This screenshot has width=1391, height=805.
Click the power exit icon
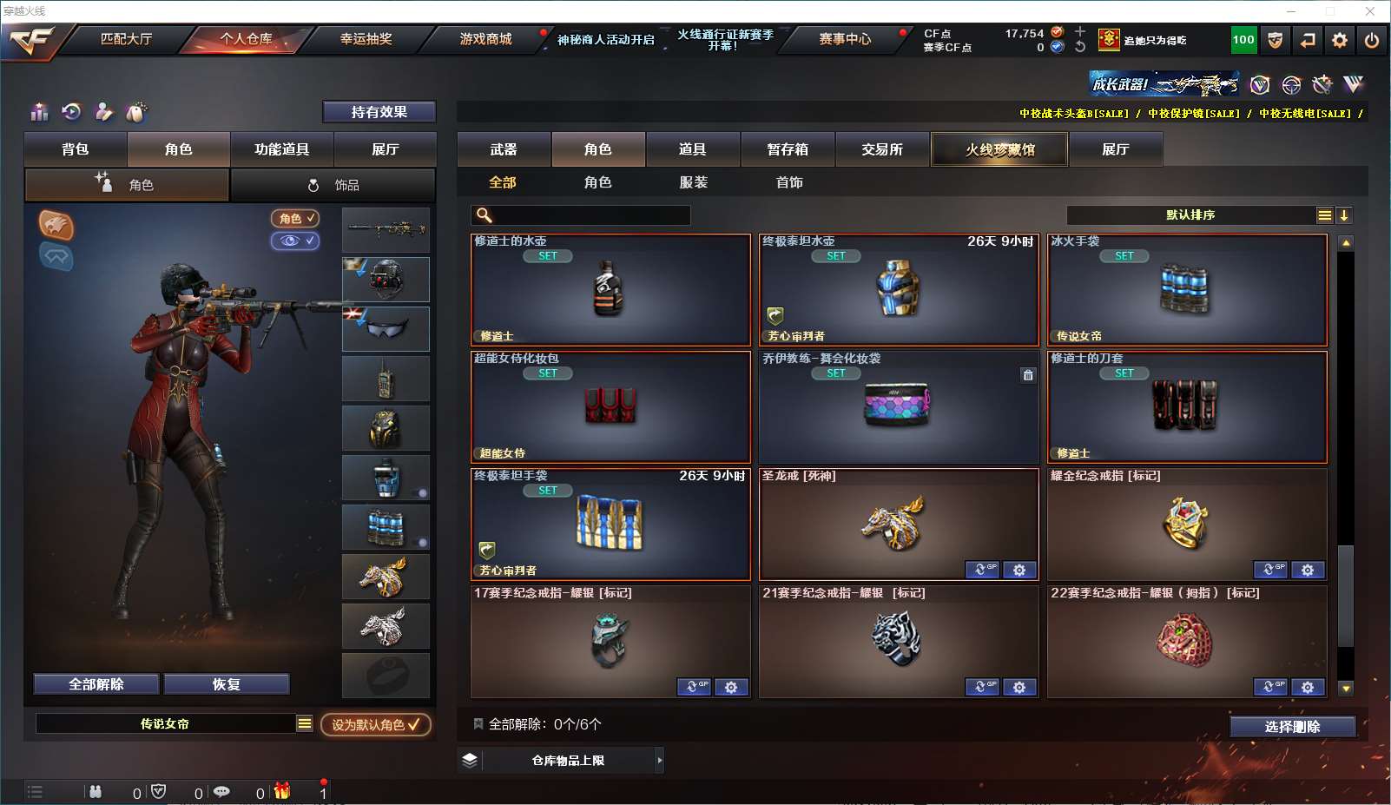tap(1372, 40)
